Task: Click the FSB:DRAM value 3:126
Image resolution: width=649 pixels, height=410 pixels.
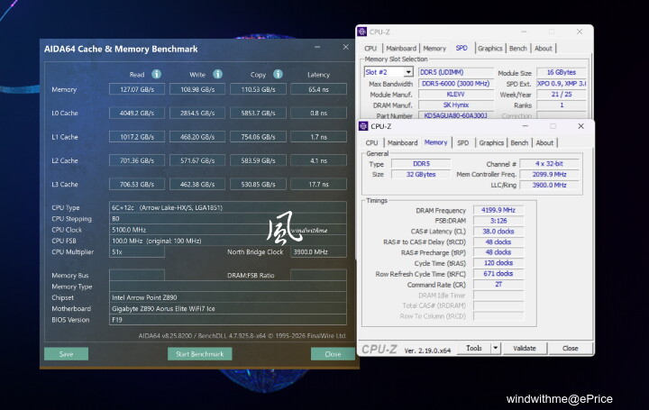Action: coord(498,221)
